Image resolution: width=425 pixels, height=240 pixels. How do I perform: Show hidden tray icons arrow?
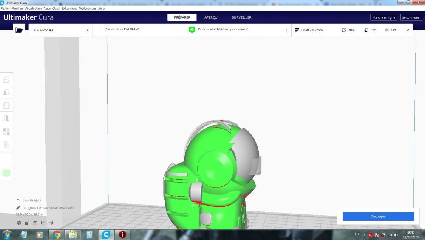point(364,235)
